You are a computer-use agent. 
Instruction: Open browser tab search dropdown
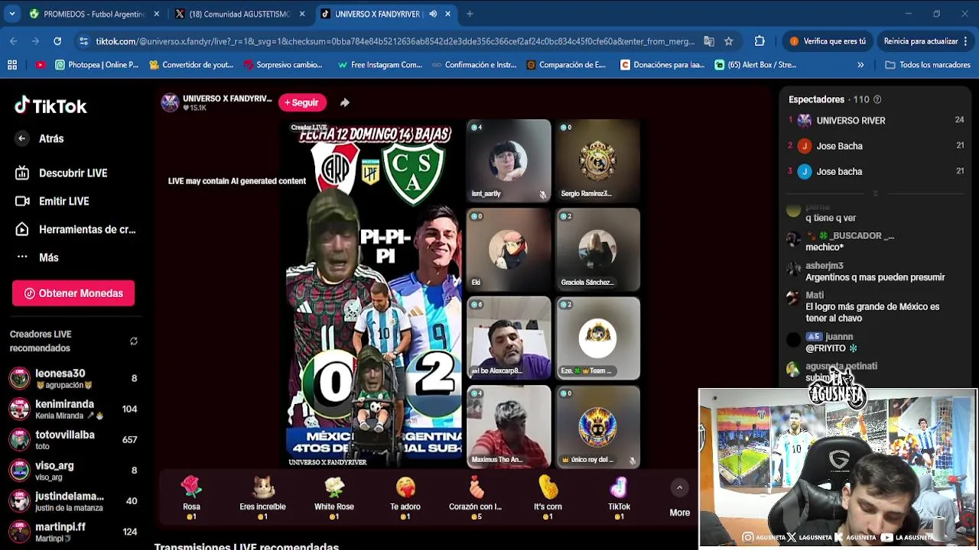pos(11,14)
